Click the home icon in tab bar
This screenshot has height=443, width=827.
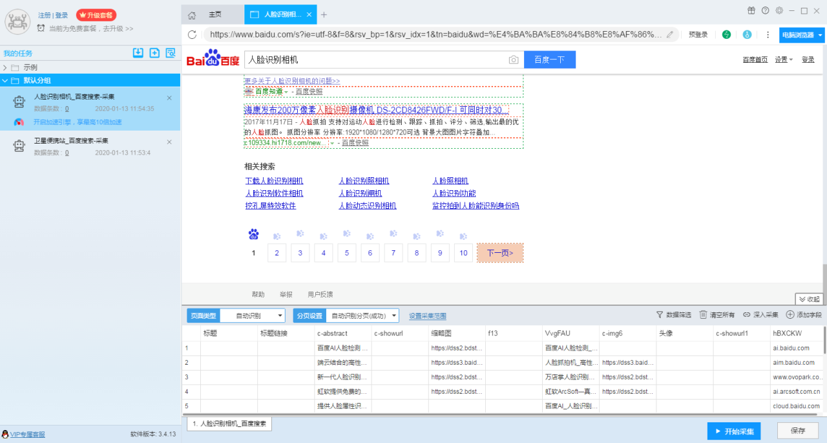coord(192,15)
